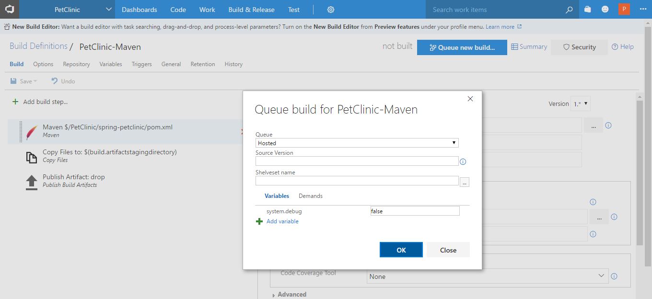652x299 pixels.
Task: Click the Visual Studio Team Services logo
Action: click(x=10, y=10)
